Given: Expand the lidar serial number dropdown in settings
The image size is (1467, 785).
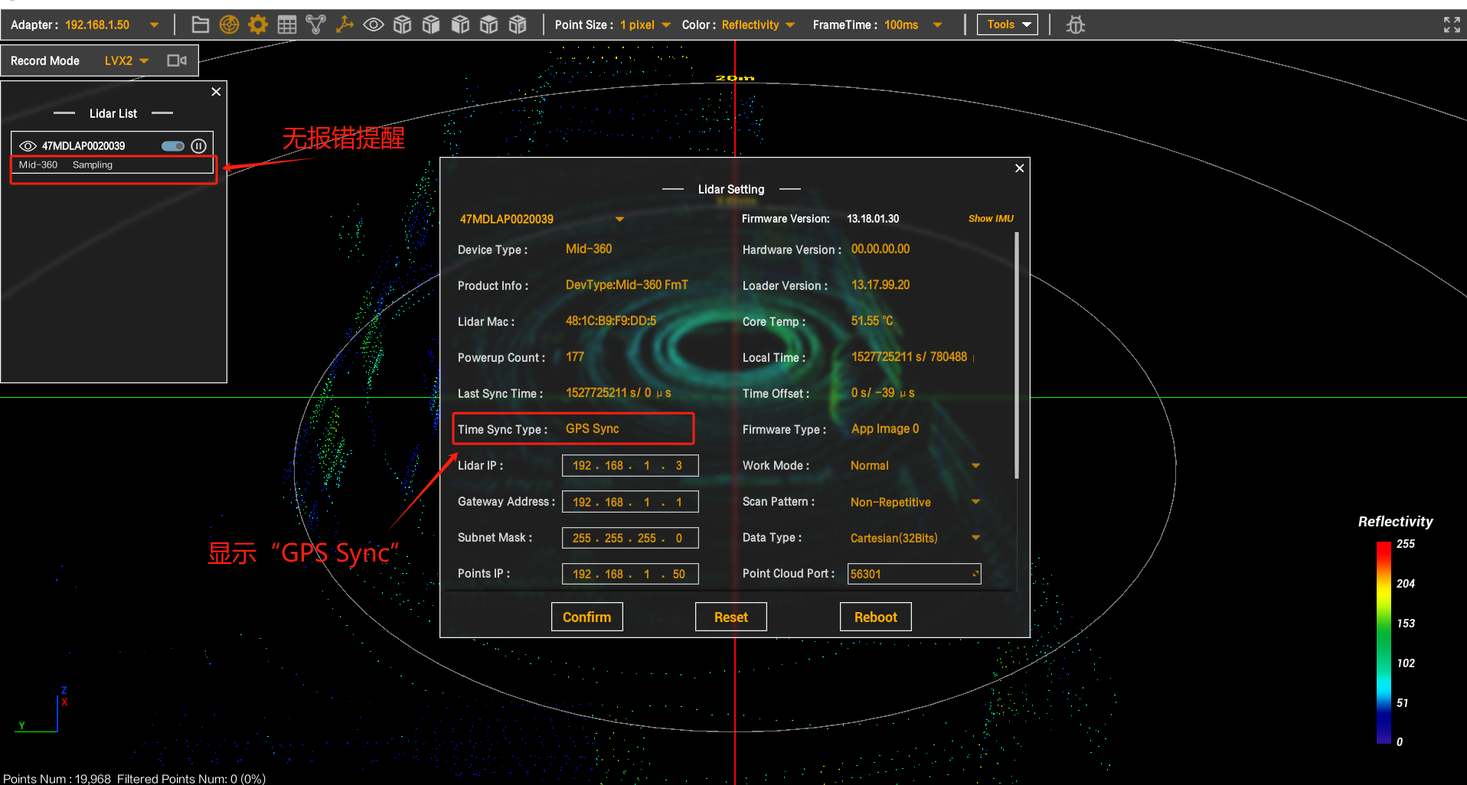Looking at the screenshot, I should pyautogui.click(x=619, y=219).
